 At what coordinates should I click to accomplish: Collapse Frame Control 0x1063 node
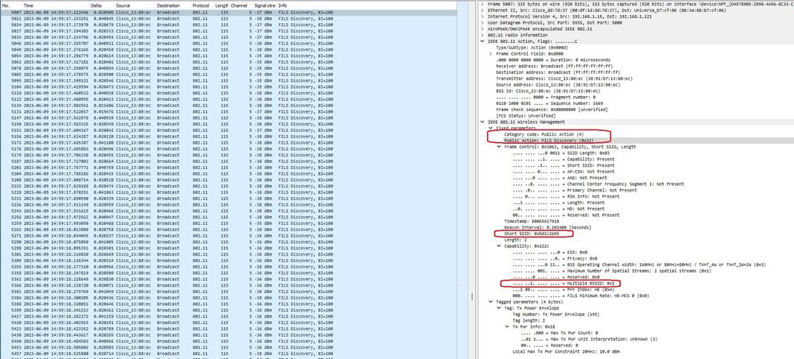(499, 147)
